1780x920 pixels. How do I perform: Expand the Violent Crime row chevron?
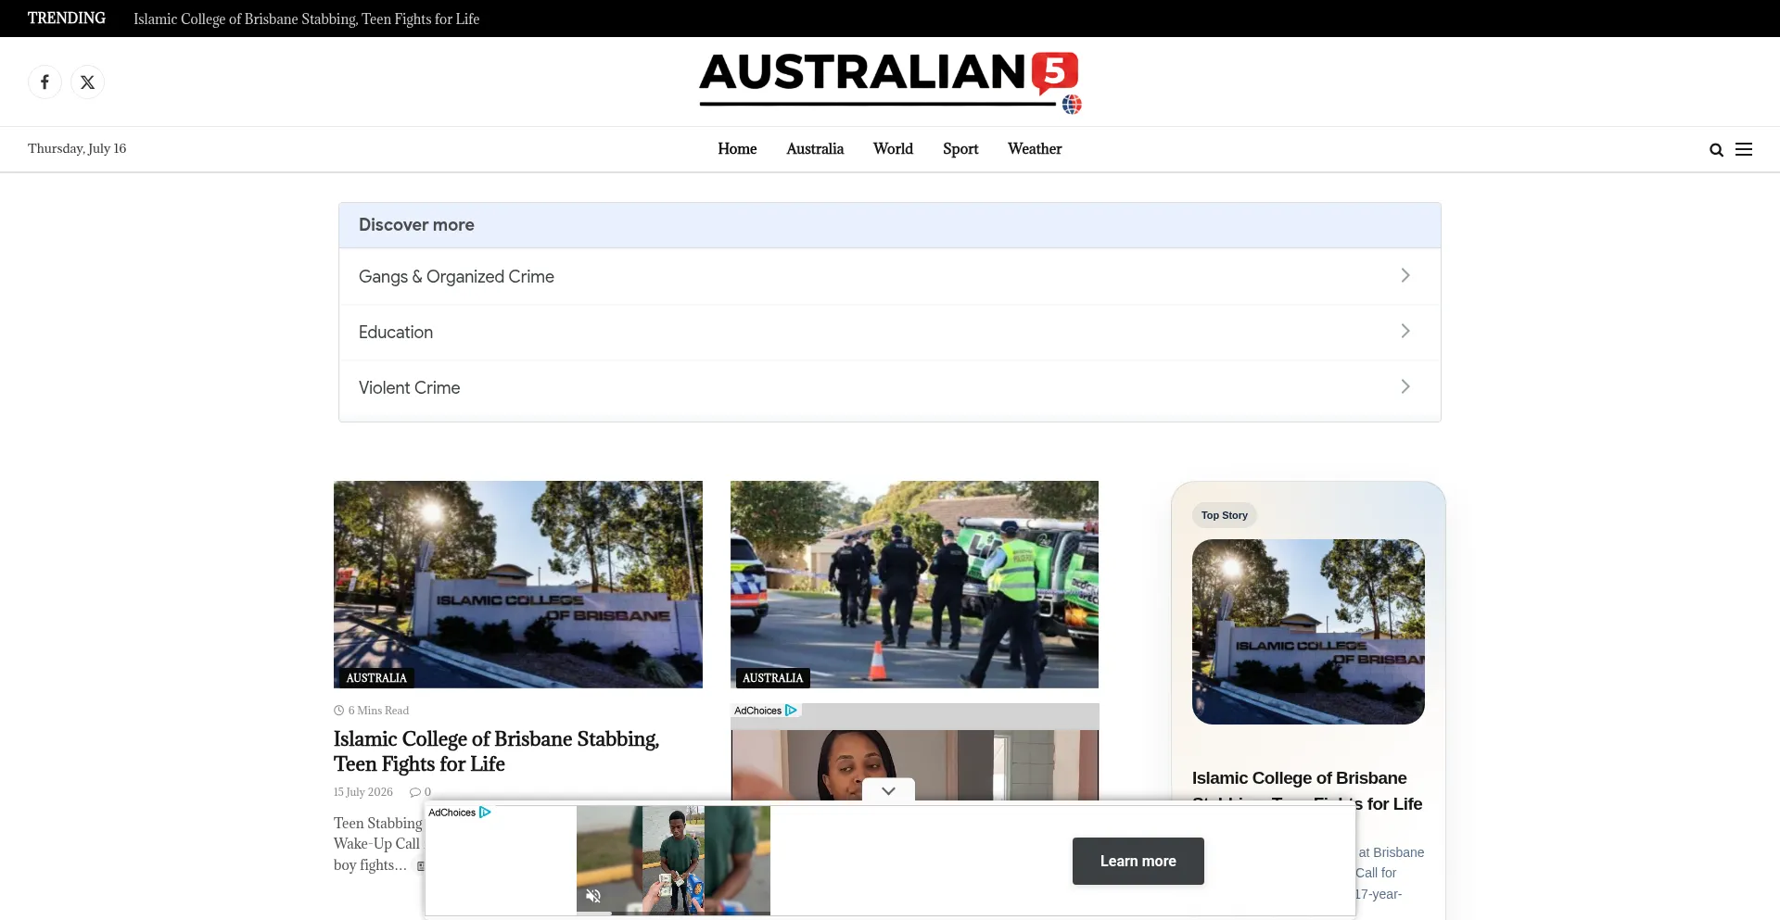pyautogui.click(x=1405, y=386)
